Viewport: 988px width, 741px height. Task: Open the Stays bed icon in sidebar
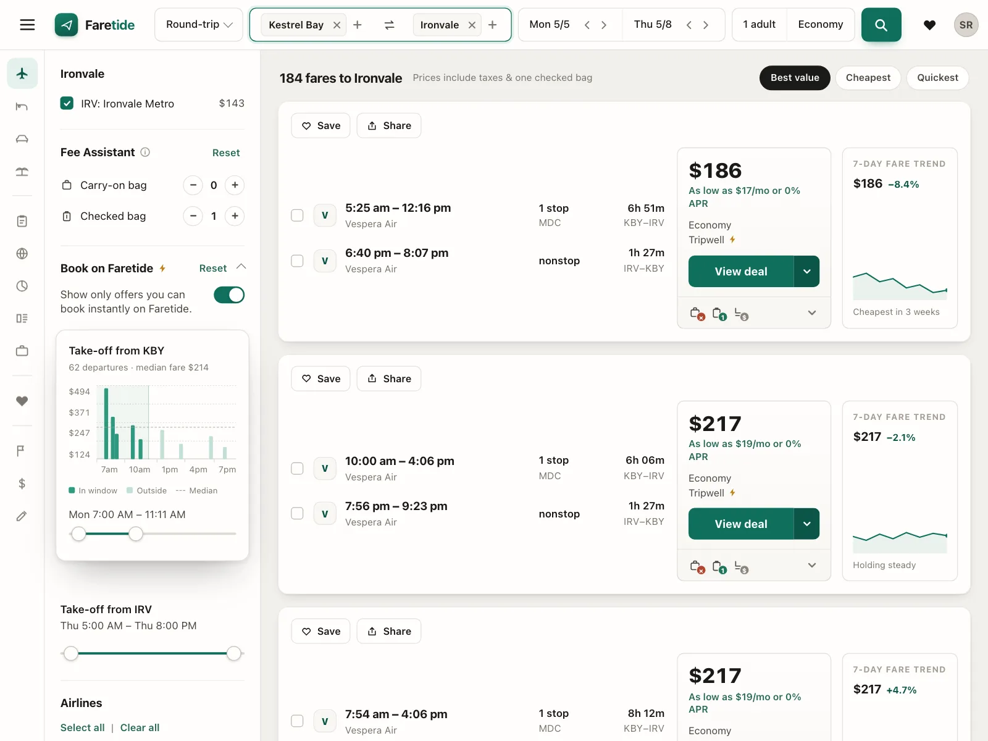coord(22,106)
